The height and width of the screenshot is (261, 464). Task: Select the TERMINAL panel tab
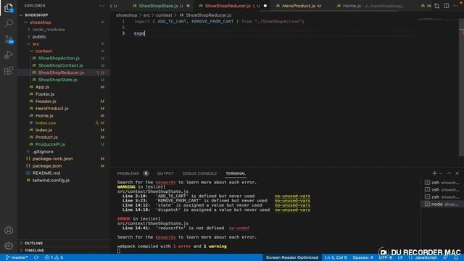click(x=236, y=173)
